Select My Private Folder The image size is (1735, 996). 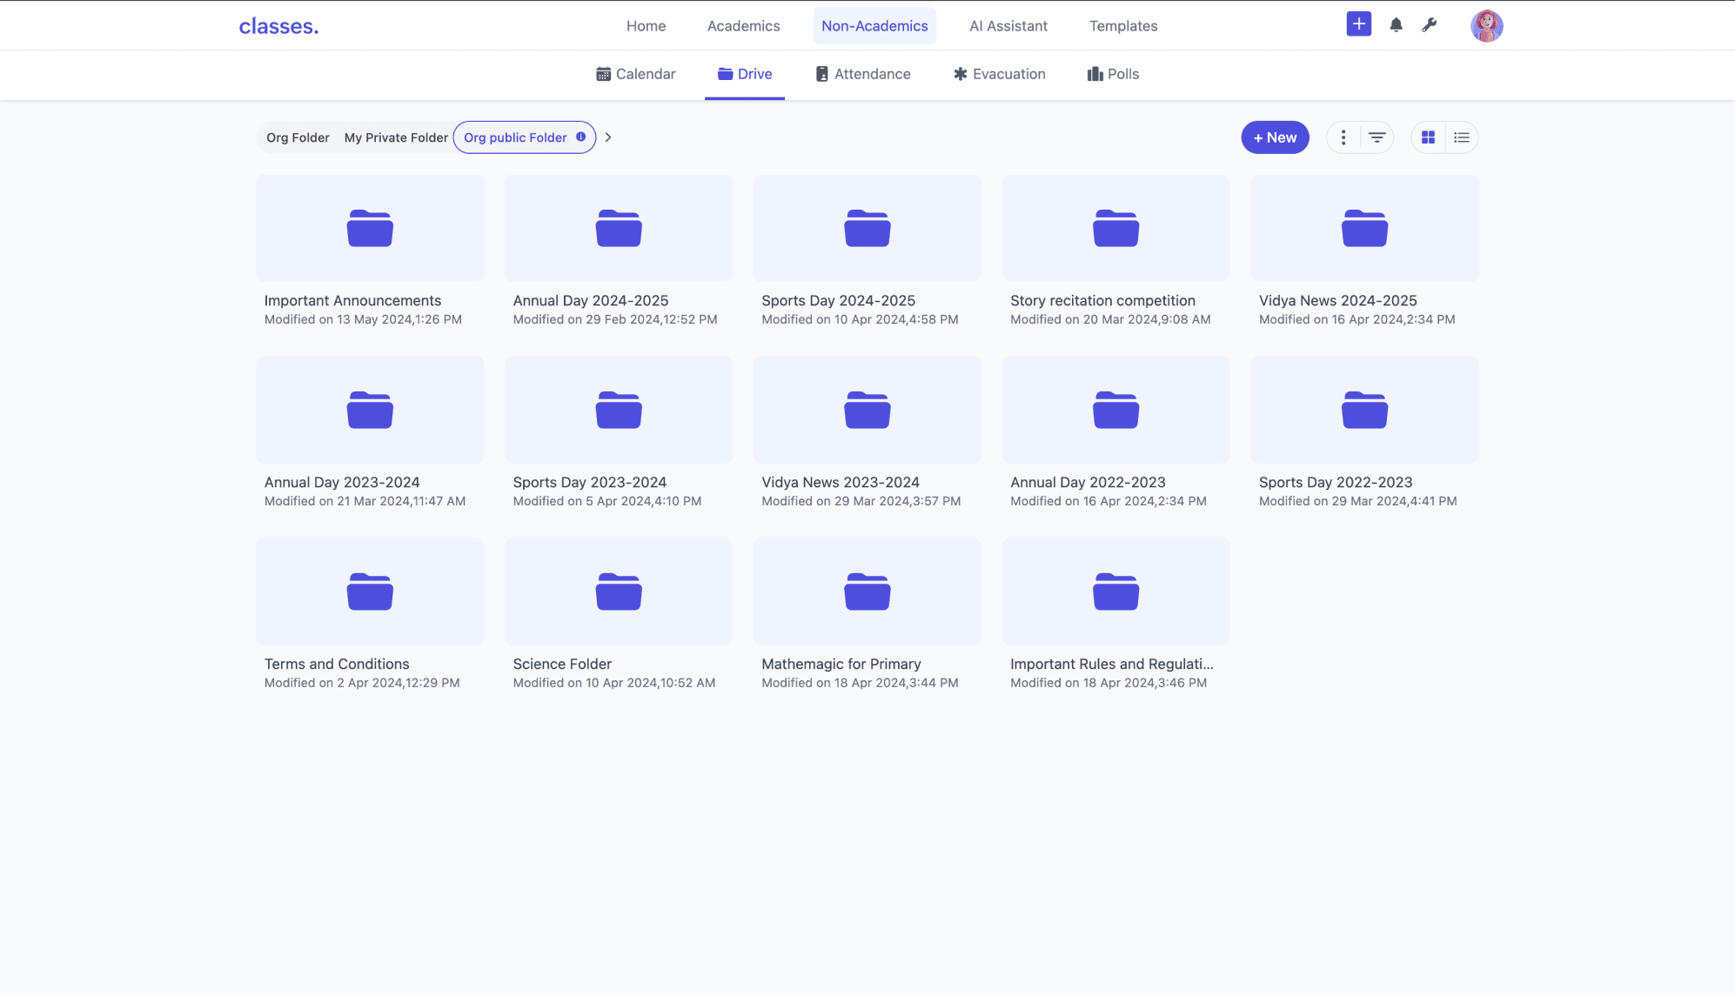click(x=396, y=137)
